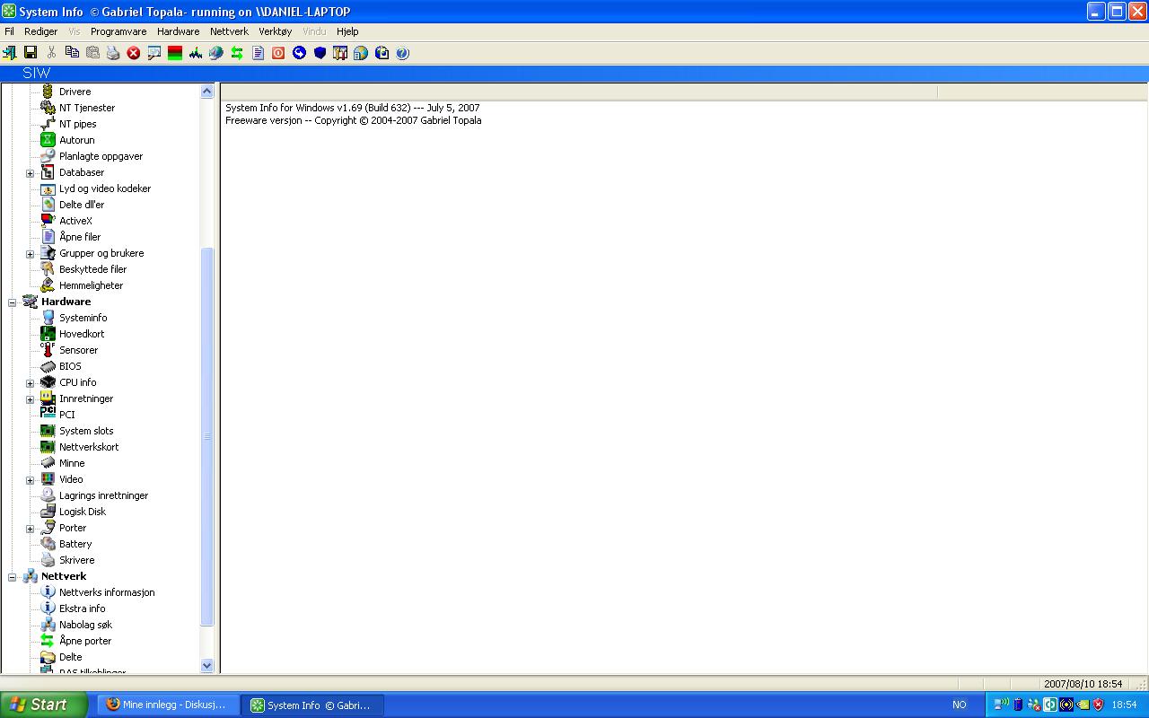The height and width of the screenshot is (718, 1149).
Task: Open the Verktøy menu
Action: tap(276, 31)
